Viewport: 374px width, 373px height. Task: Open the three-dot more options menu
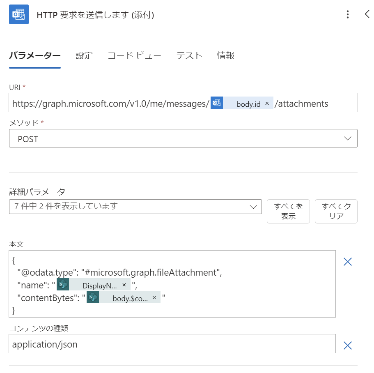tap(348, 14)
